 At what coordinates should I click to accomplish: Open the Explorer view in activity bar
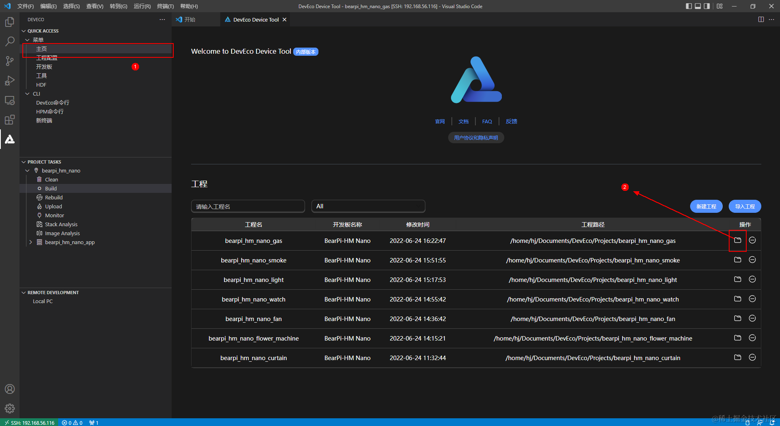coord(10,22)
